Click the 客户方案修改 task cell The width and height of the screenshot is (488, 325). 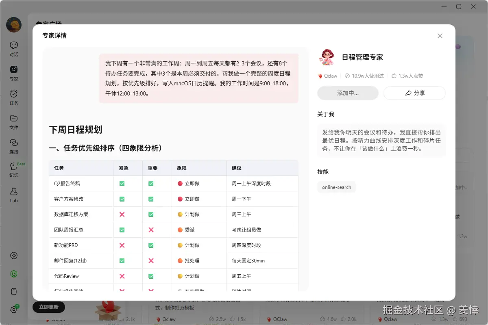click(81, 199)
